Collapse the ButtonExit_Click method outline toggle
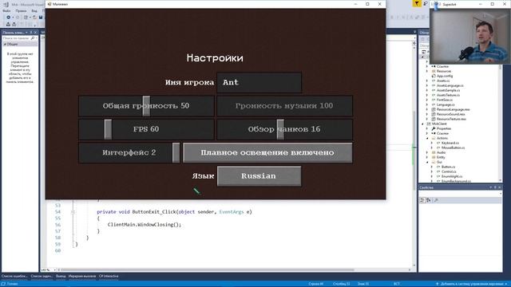Viewport: 511px width, 287px height. coord(73,212)
